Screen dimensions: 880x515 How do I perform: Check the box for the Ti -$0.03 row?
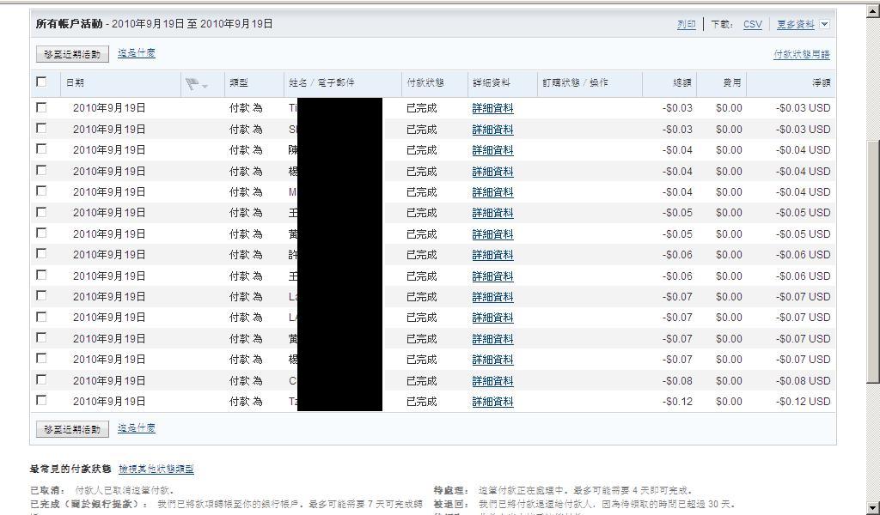pyautogui.click(x=41, y=107)
